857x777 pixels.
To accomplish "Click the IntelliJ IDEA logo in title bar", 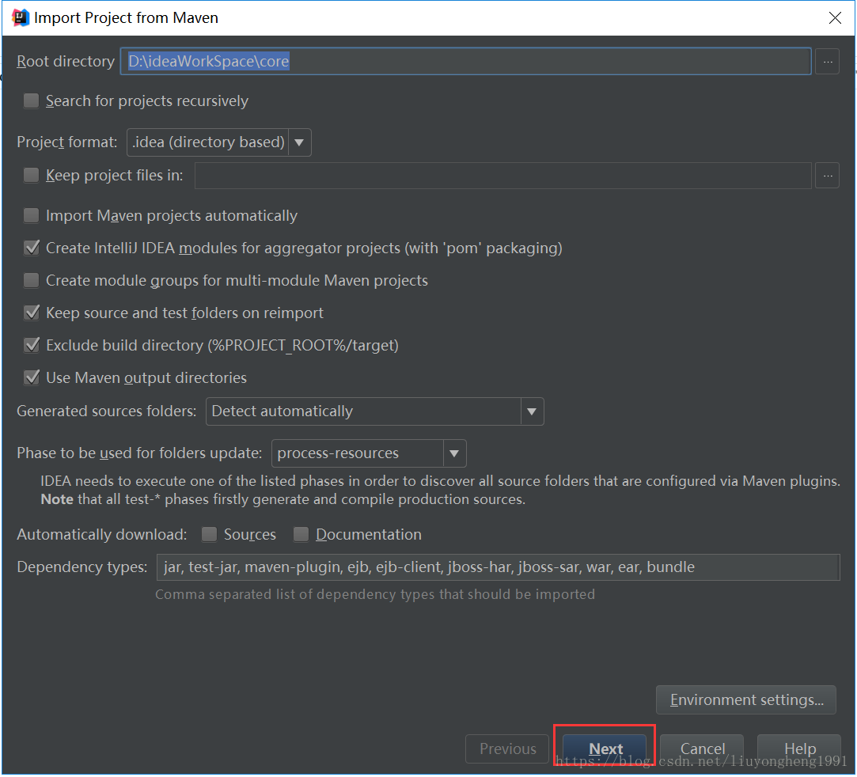I will 21,17.
